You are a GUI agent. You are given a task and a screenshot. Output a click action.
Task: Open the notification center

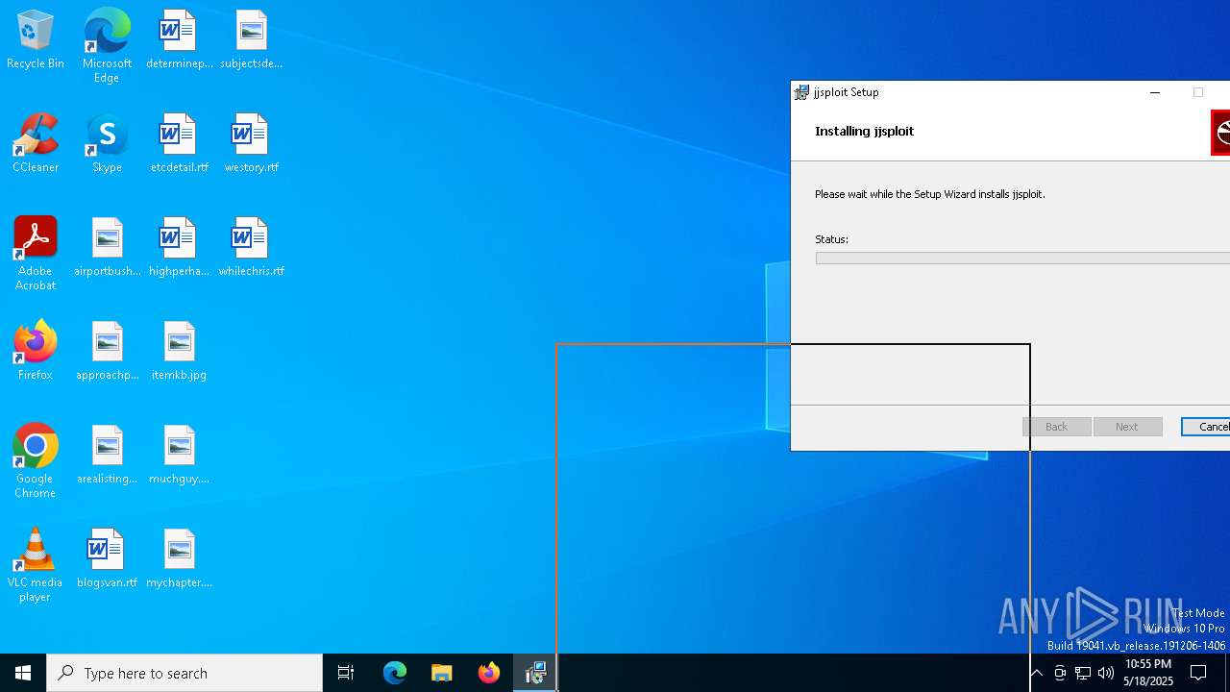[x=1198, y=673]
